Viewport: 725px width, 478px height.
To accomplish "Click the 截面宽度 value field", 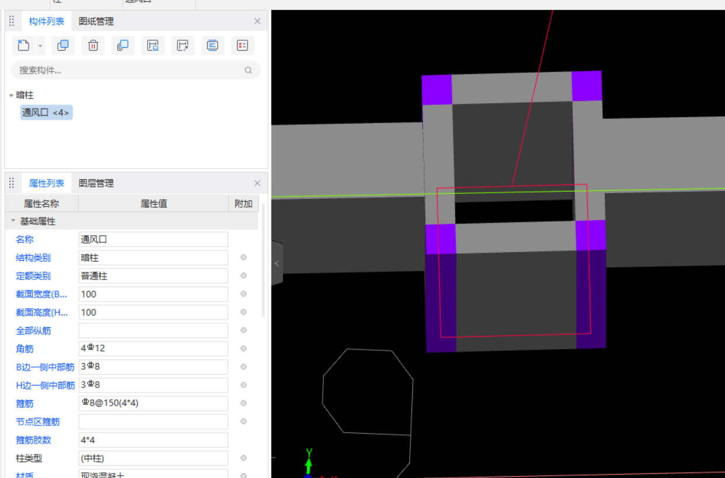I will (154, 294).
